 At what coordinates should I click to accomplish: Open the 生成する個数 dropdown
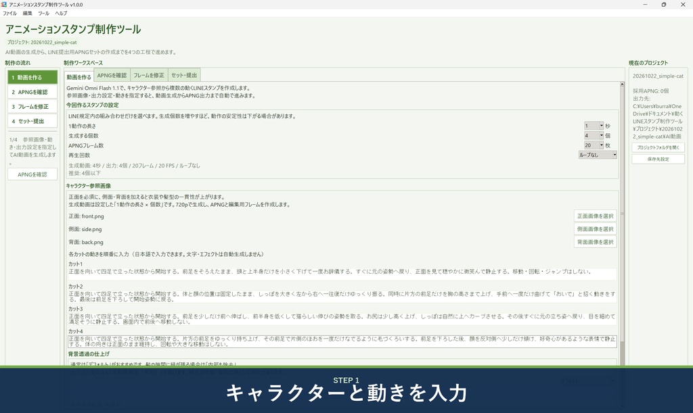tap(594, 135)
